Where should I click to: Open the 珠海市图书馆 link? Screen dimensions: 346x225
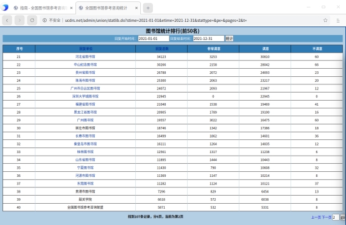pos(85,81)
